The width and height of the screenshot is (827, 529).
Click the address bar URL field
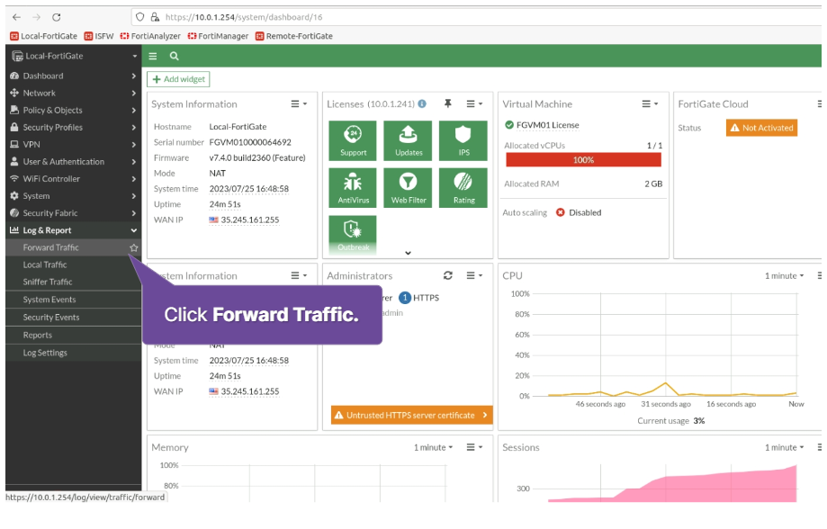[474, 17]
